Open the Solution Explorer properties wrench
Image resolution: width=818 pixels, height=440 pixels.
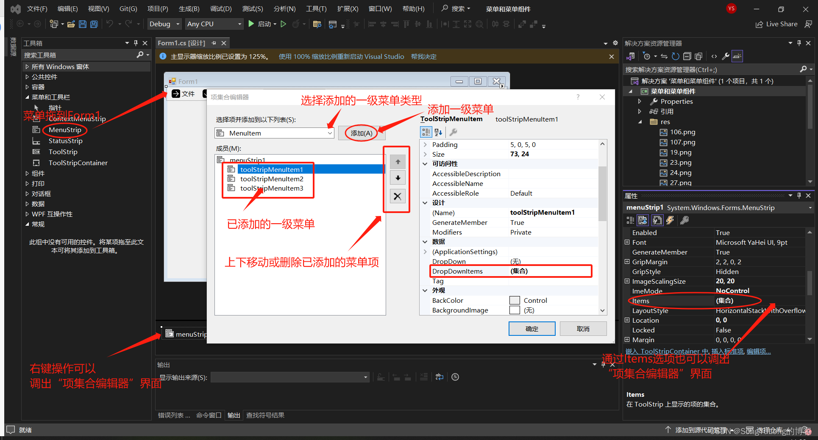point(726,56)
